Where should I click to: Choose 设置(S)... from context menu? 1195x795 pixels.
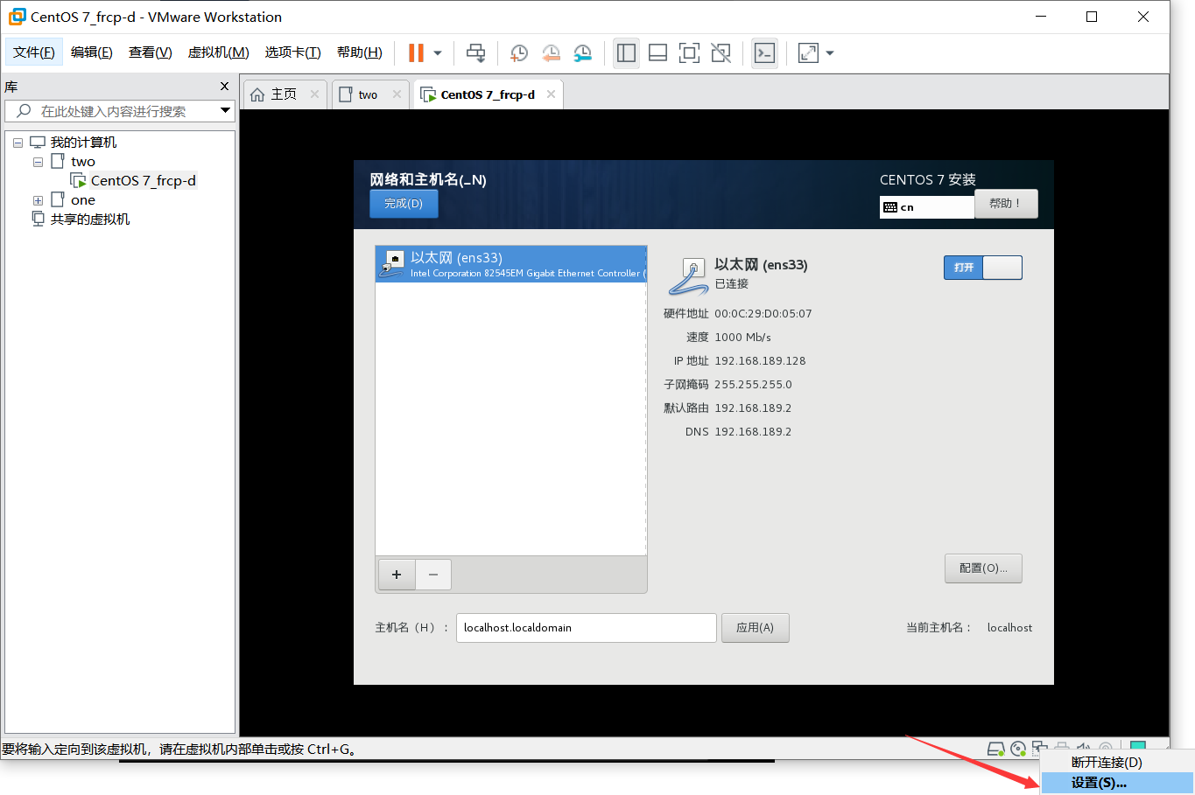click(1117, 783)
